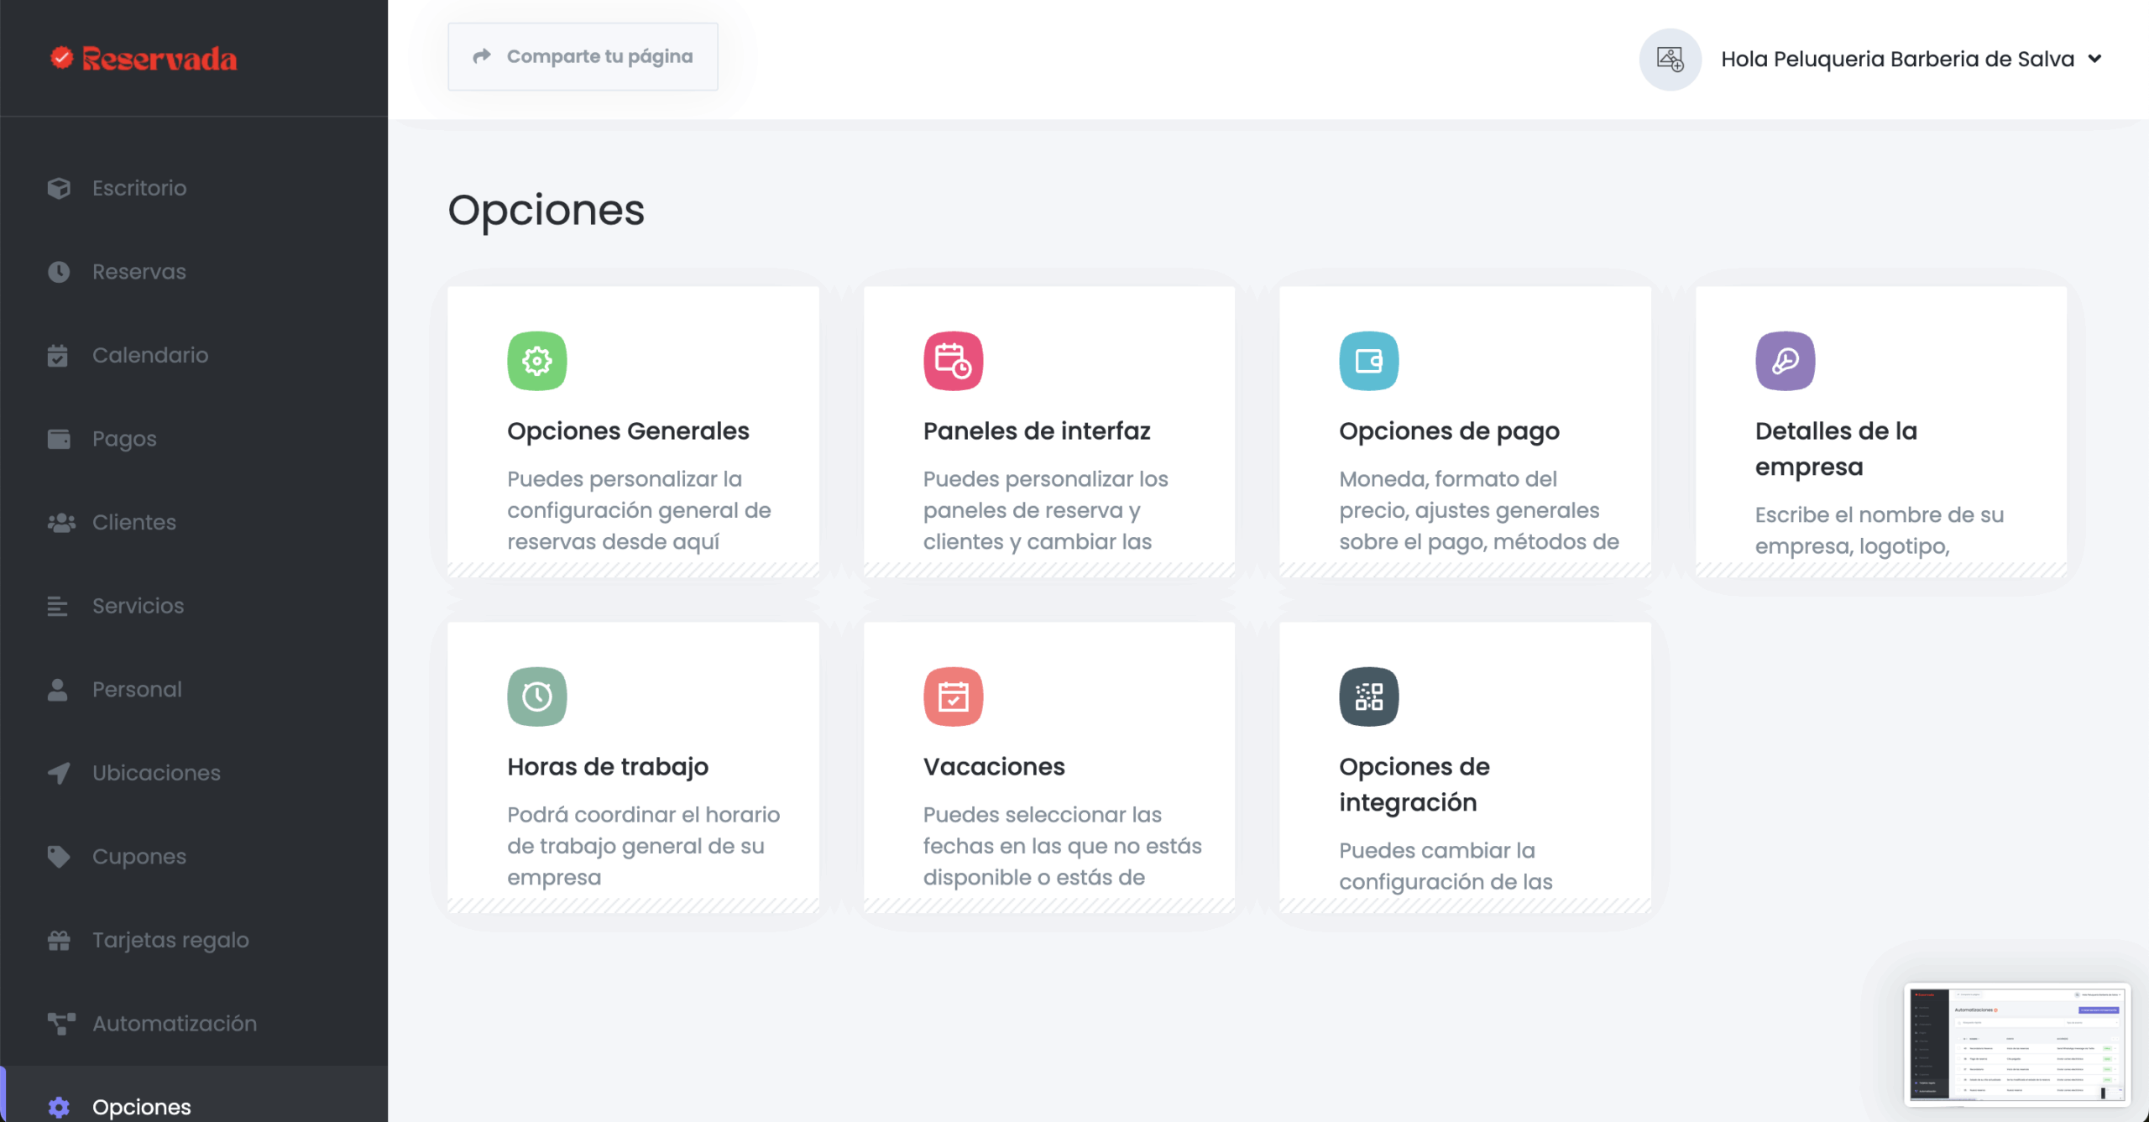Viewport: 2149px width, 1122px height.
Task: Click the dark Opciones de integración QR icon
Action: click(x=1368, y=697)
